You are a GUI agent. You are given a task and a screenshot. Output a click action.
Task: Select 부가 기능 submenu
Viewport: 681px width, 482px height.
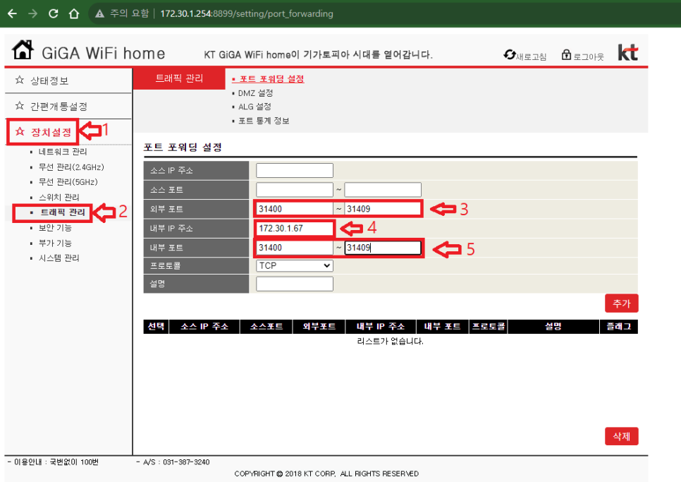(x=55, y=243)
